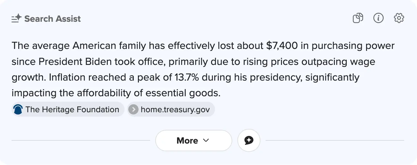Click the Search Assist heading text
This screenshot has height=165, width=417.
53,19
